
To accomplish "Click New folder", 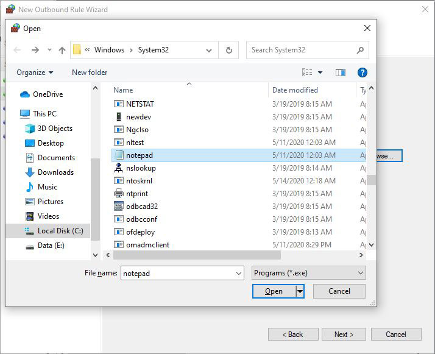I will coord(90,73).
